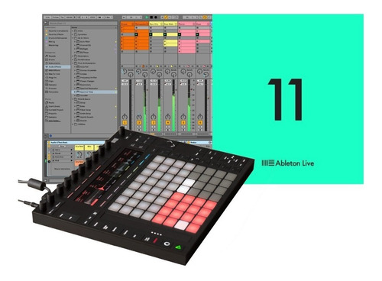Click the square Stop button in transport
The image size is (382, 281).
click(x=151, y=18)
